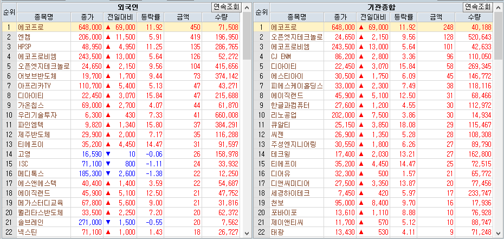The width and height of the screenshot is (504, 239).
Task: Select 주성엔지니어링 stock row
Action: click(374, 145)
